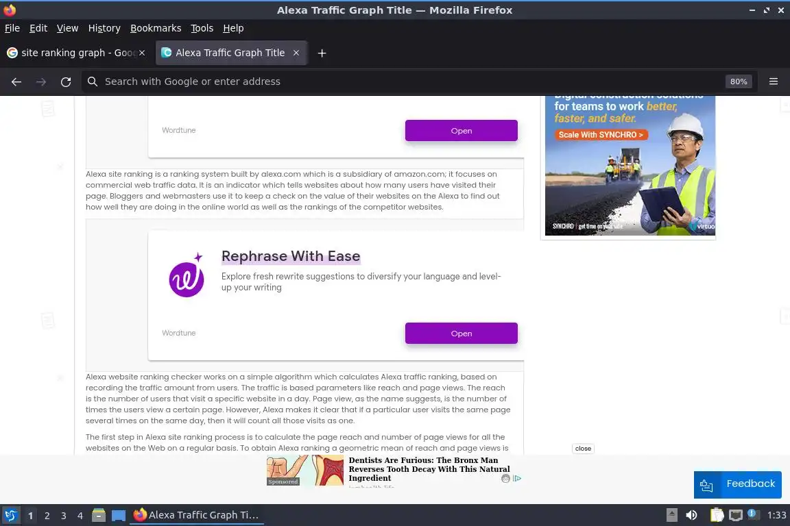Switch to workspace 4
790x526 pixels.
80,516
